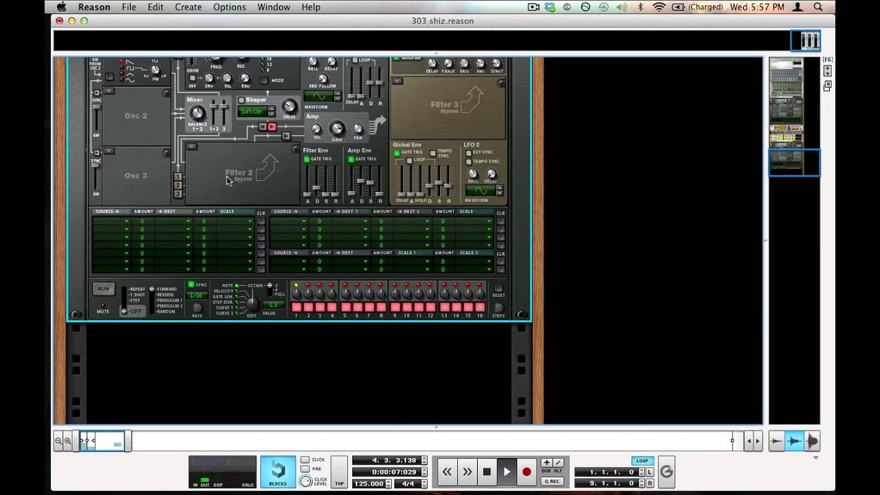The height and width of the screenshot is (495, 880).
Task: Toggle the Blocks button in transport
Action: click(x=278, y=472)
